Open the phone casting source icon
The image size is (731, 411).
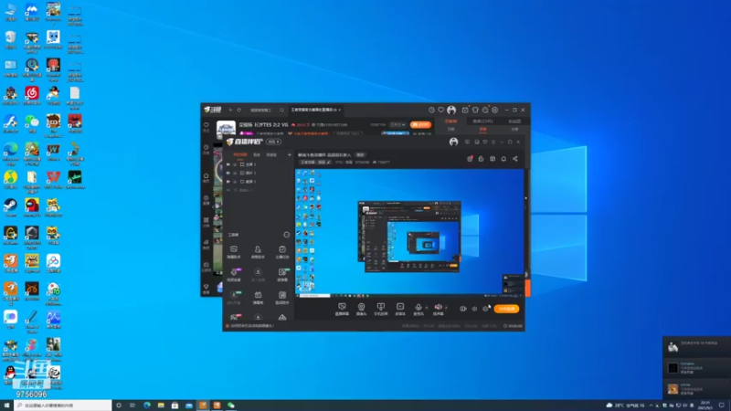pos(380,307)
